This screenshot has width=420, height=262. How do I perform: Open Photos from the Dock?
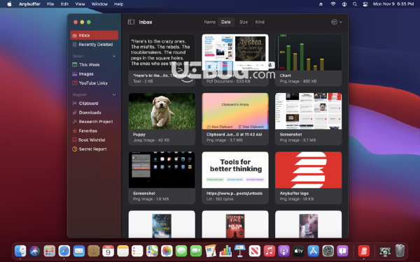pos(167,251)
